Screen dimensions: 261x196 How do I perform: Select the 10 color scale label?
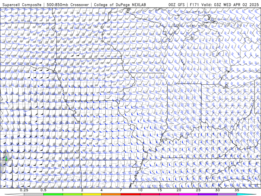tap(140, 190)
